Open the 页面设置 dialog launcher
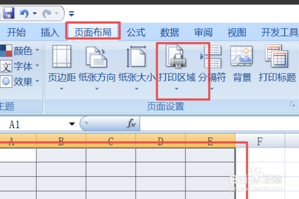Viewport: 299px width, 199px height. tap(293, 104)
